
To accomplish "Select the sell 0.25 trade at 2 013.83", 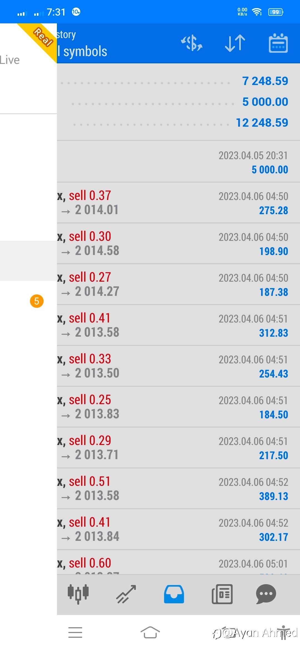I will coord(178,407).
